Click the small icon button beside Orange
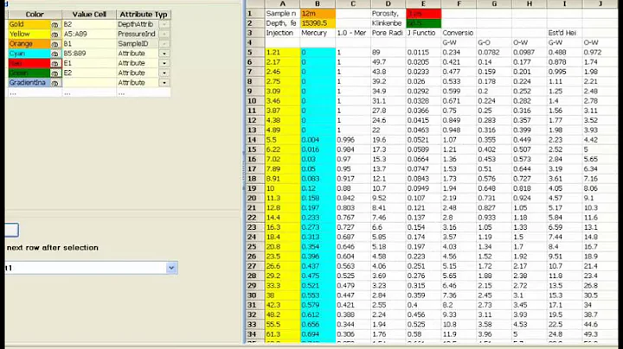The image size is (623, 349). tap(55, 44)
